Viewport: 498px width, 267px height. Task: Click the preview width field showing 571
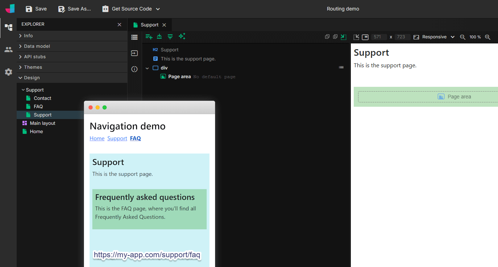click(377, 37)
